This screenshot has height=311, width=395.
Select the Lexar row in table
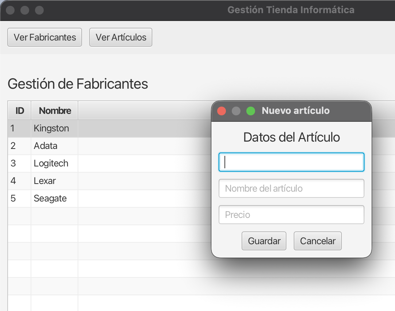pyautogui.click(x=110, y=181)
